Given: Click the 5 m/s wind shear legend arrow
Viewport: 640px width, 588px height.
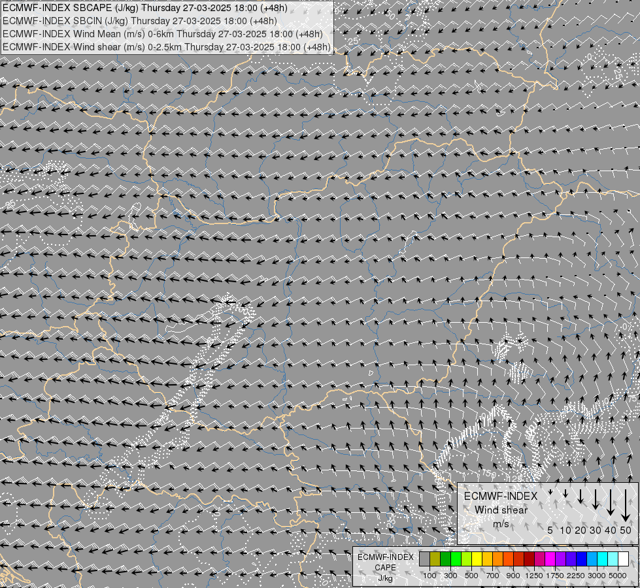Looking at the screenshot, I should point(550,492).
